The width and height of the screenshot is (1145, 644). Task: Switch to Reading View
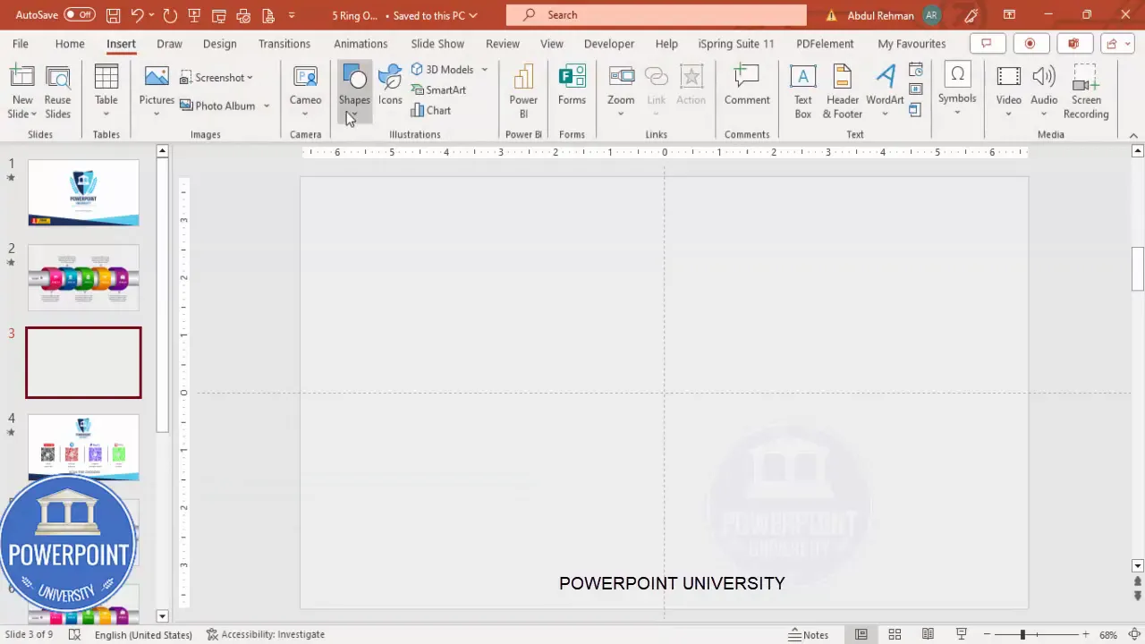[928, 634]
